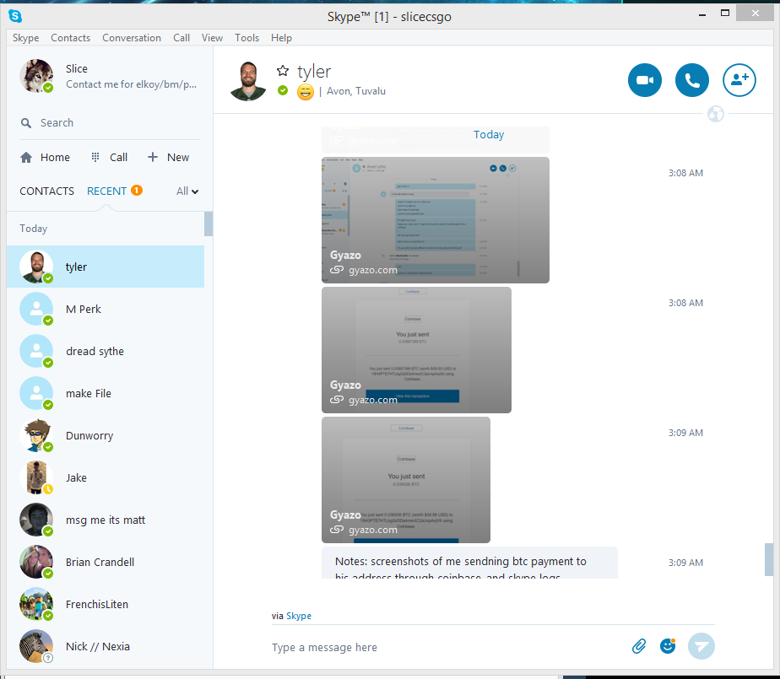Click the smiling emoticon beside tyler's location
This screenshot has width=780, height=679.
pos(306,91)
